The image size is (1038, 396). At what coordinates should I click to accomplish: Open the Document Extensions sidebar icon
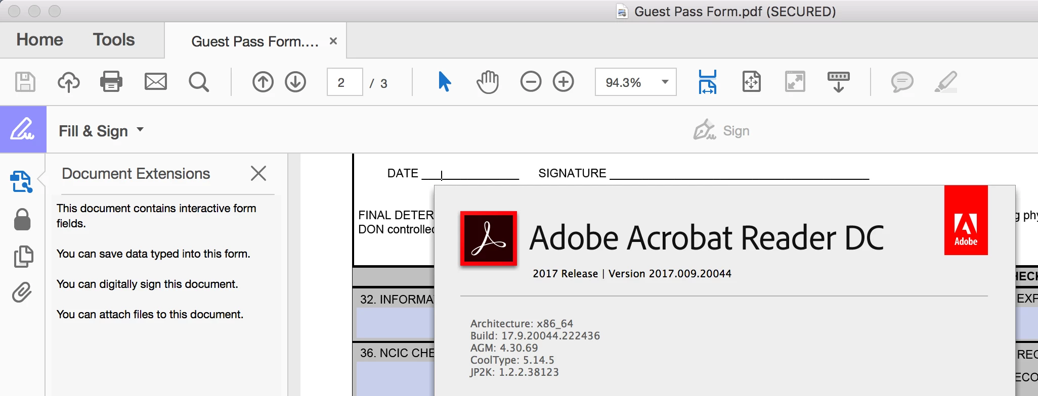pyautogui.click(x=22, y=182)
